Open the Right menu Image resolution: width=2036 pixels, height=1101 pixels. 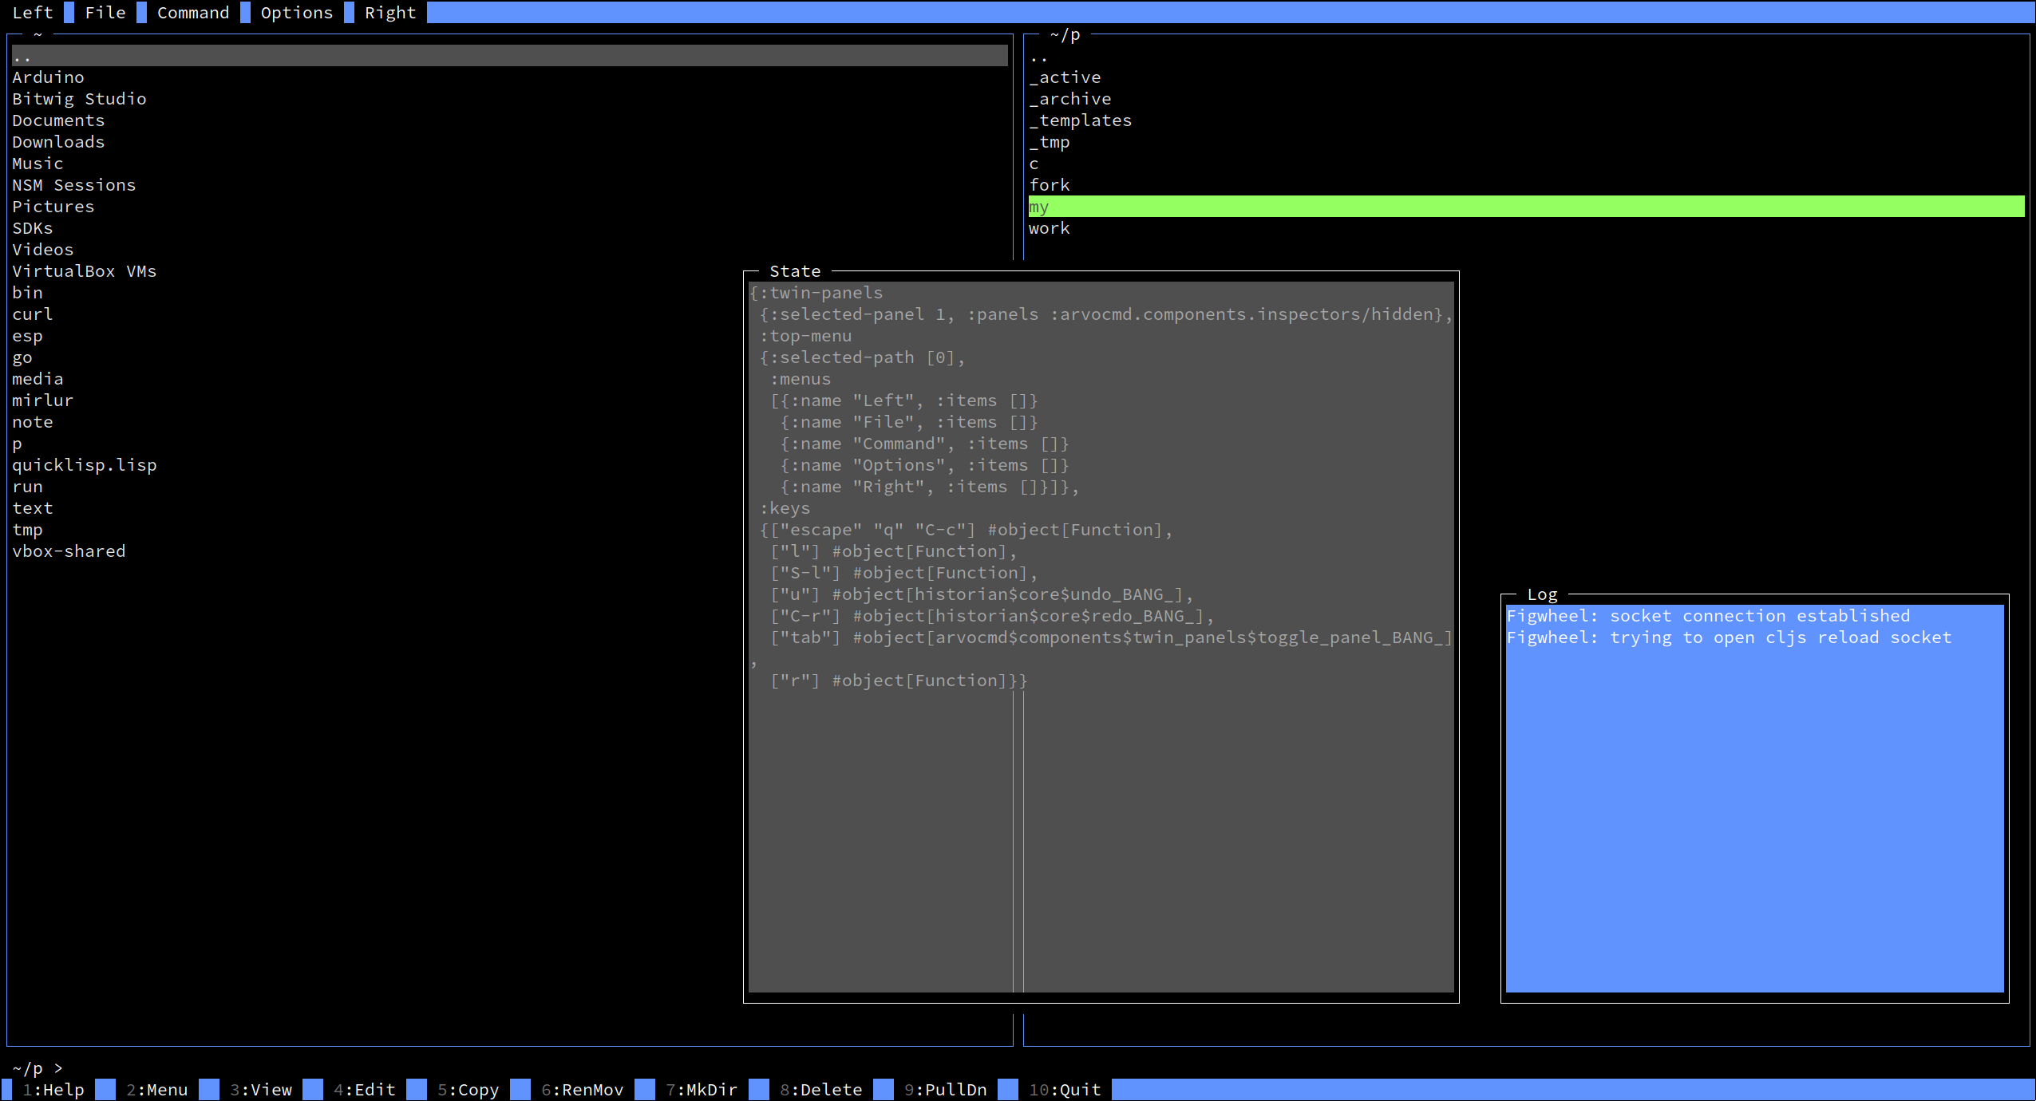(x=390, y=13)
